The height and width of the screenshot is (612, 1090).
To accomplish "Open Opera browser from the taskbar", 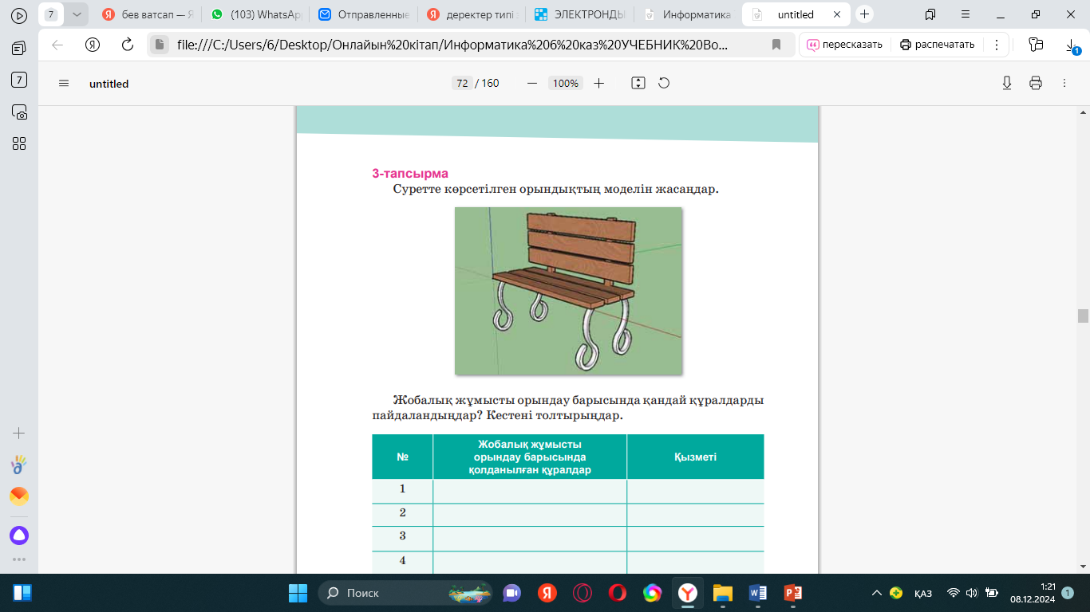I will (617, 593).
